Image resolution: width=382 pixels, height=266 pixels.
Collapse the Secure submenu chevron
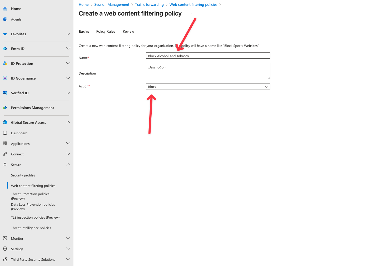[x=68, y=165]
